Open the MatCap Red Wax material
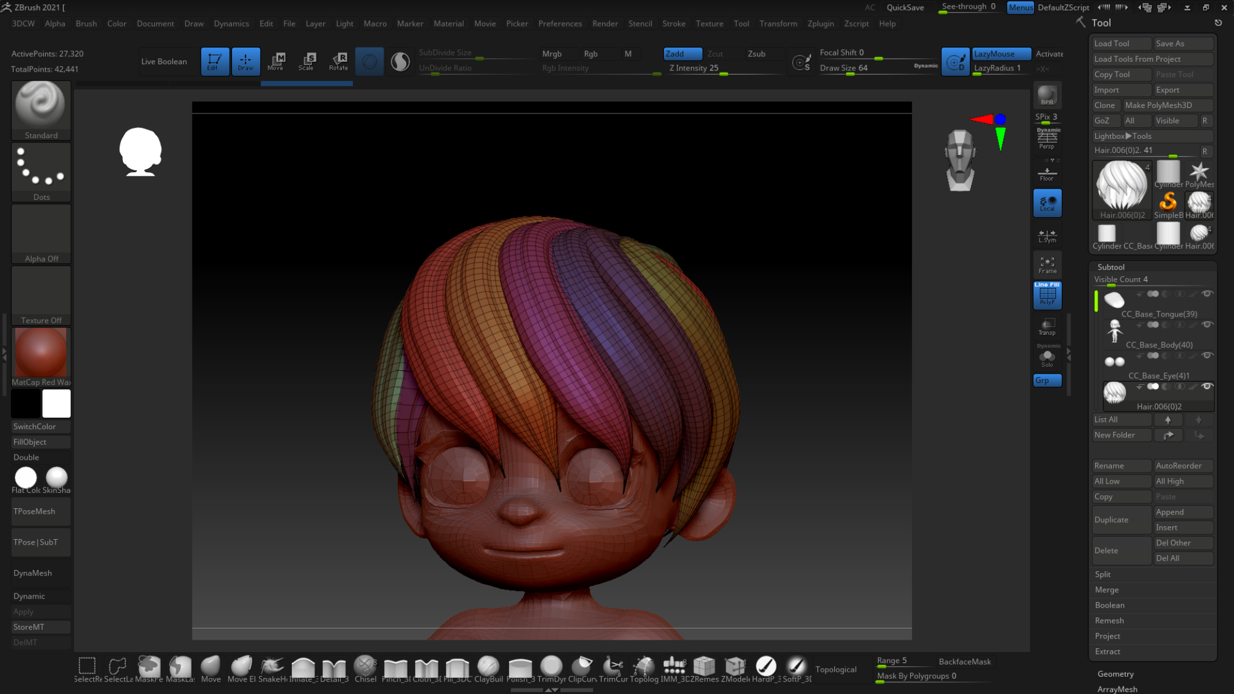This screenshot has height=694, width=1234. [x=41, y=357]
